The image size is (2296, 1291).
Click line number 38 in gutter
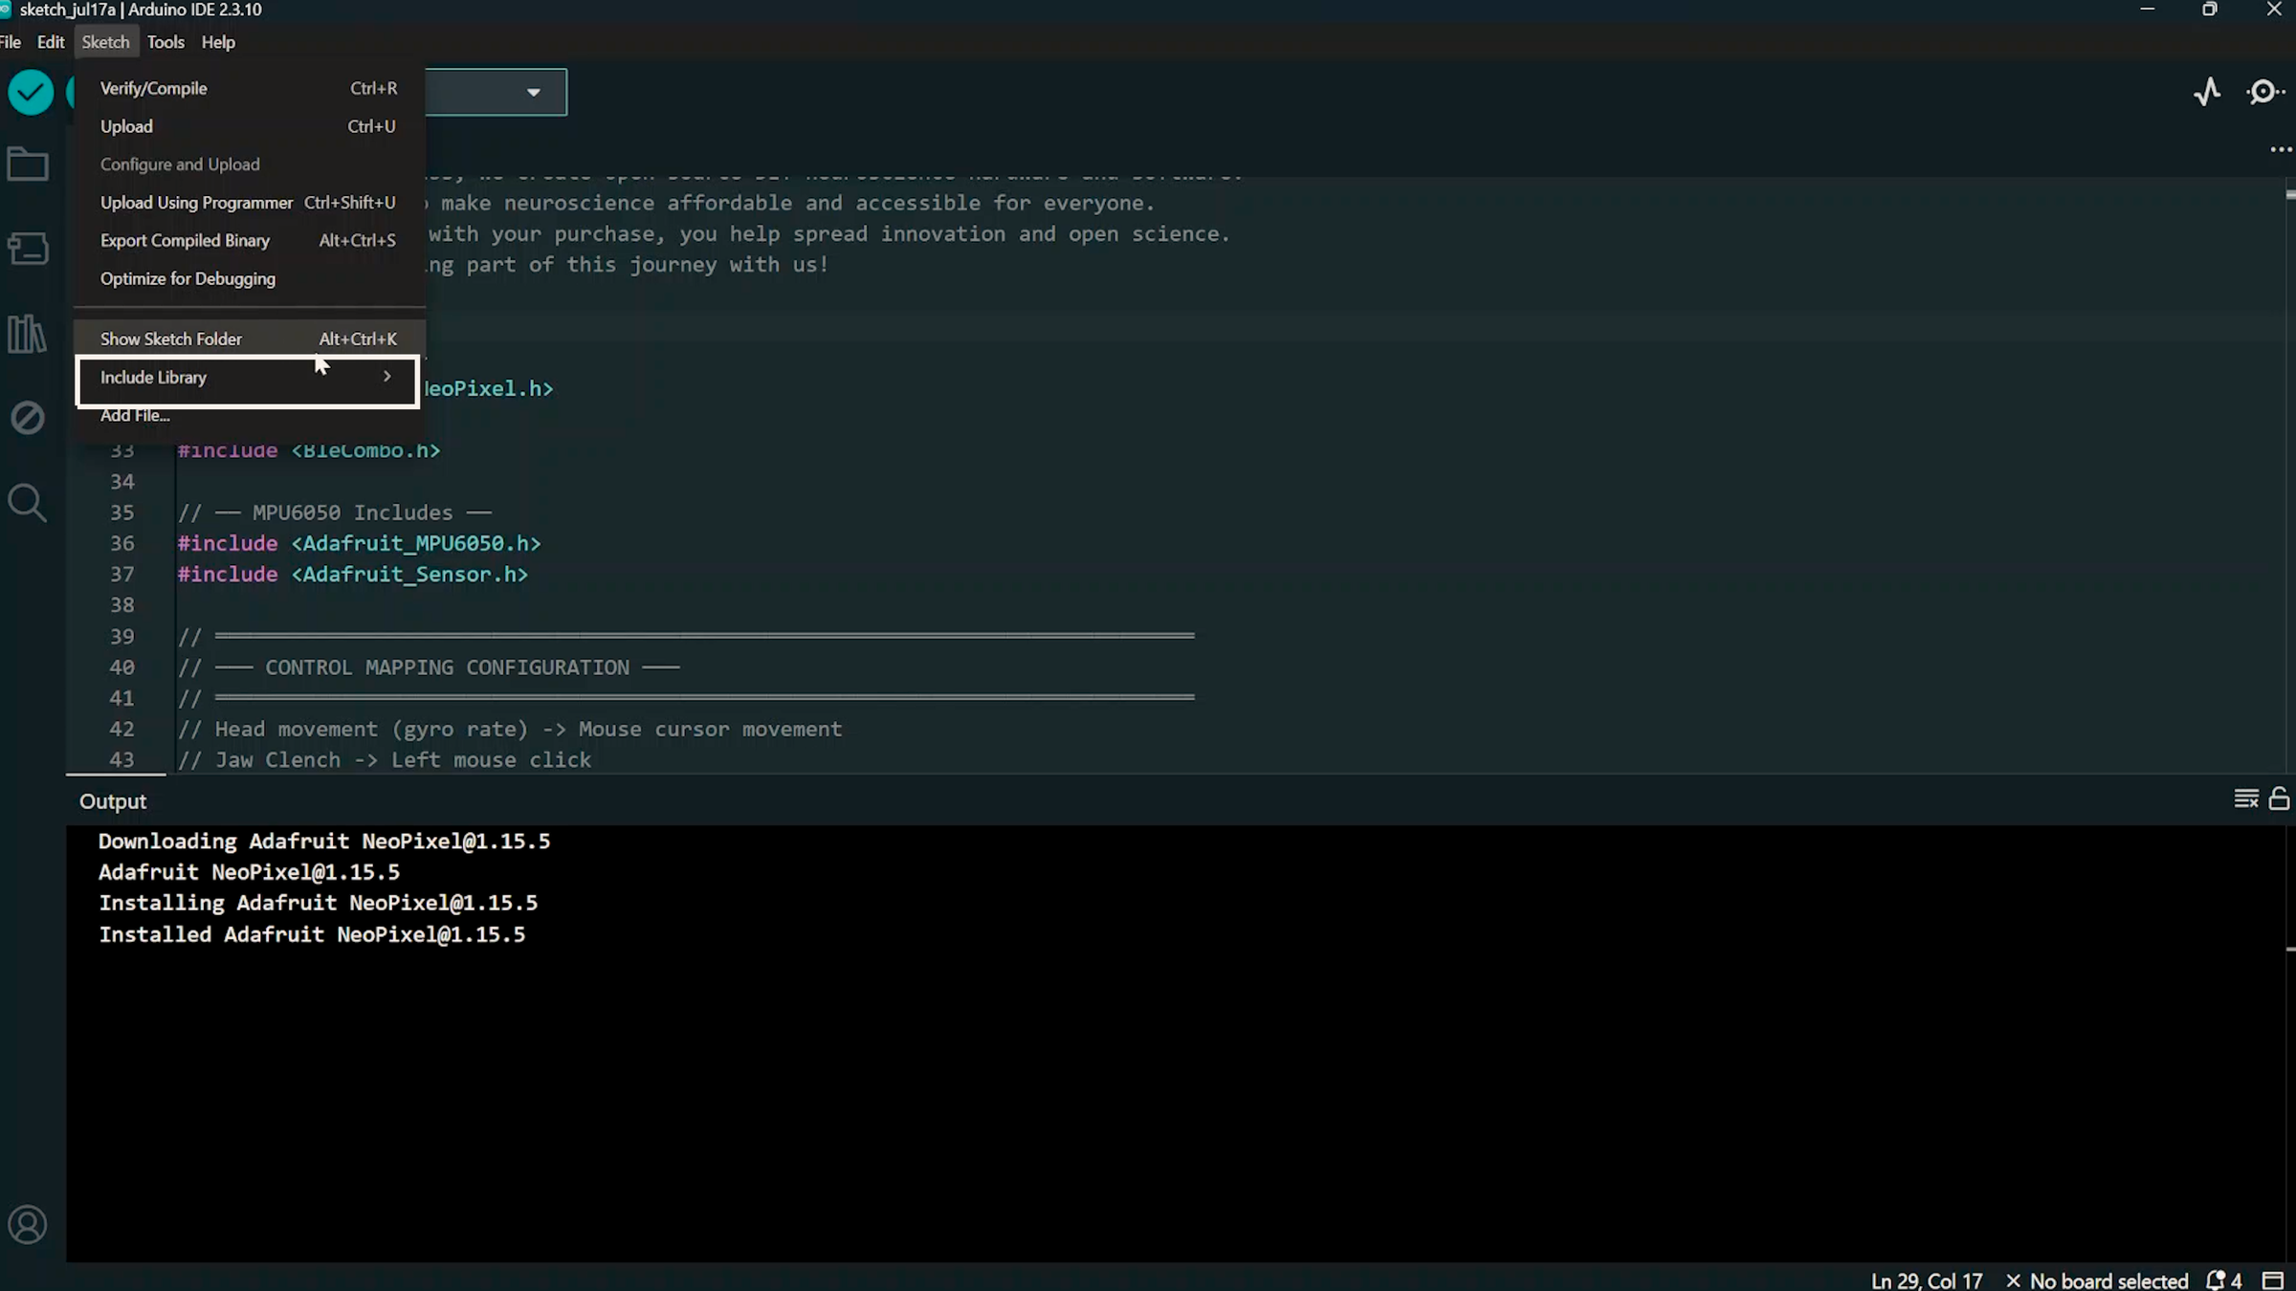pos(121,605)
